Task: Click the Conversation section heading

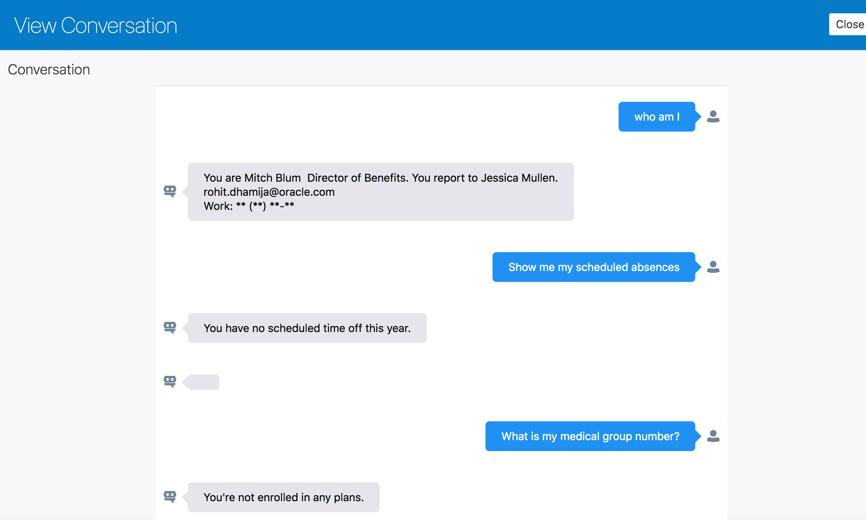Action: 49,69
